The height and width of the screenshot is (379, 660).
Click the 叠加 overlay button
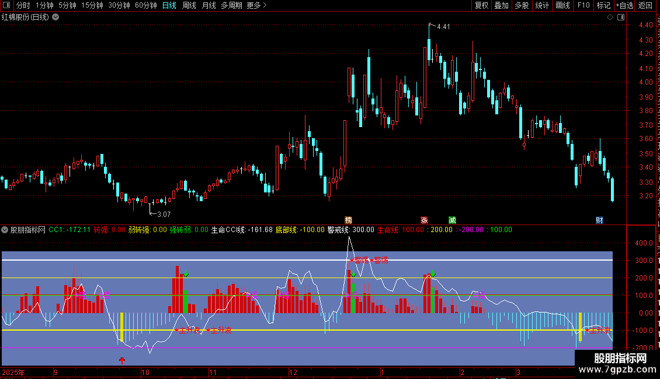pyautogui.click(x=501, y=5)
